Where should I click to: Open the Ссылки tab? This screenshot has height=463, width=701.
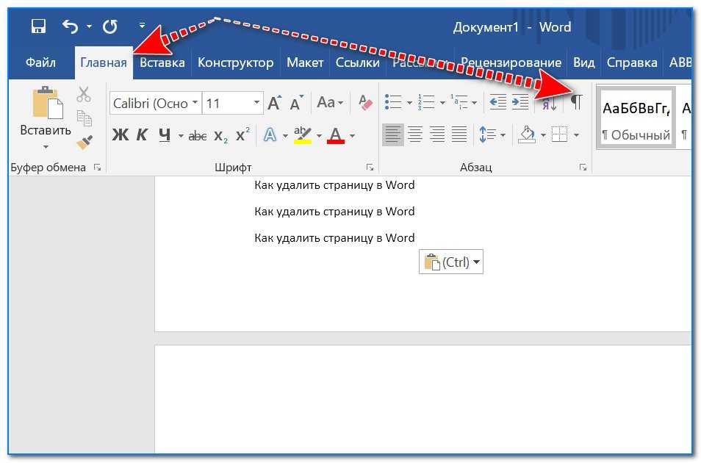(x=358, y=62)
